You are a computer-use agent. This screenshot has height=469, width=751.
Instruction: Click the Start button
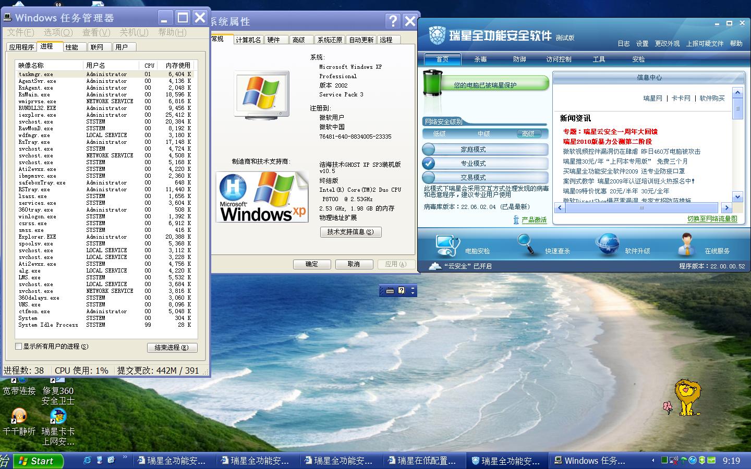pos(38,461)
